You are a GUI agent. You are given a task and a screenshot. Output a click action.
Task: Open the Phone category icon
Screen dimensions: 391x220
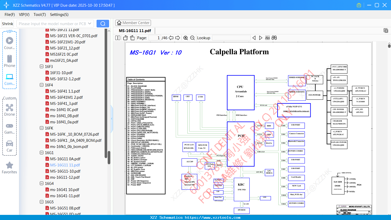[9, 61]
